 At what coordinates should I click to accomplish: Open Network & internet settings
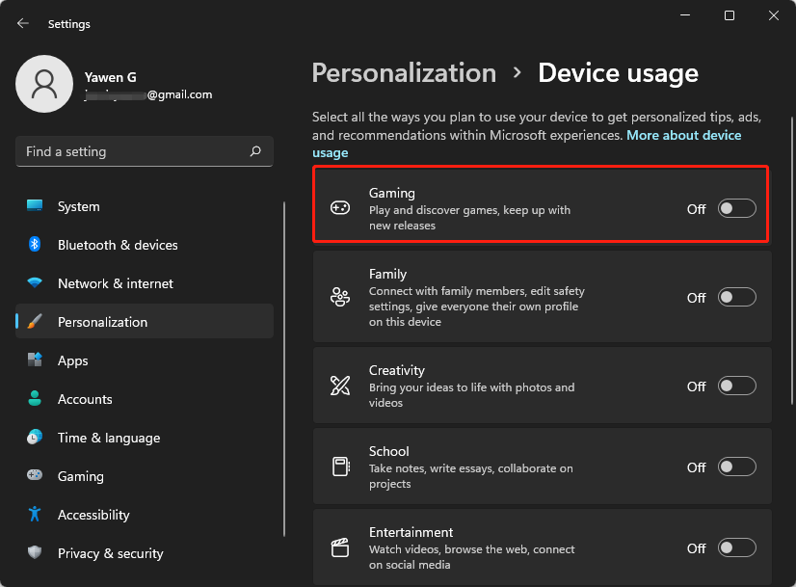(145, 283)
